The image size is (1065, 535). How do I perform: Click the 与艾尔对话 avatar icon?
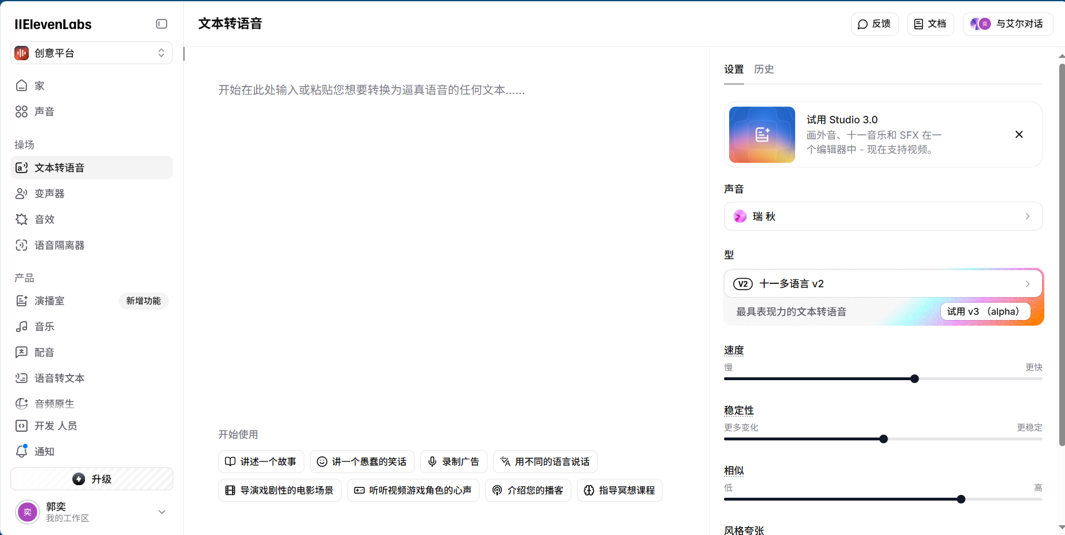click(x=980, y=24)
